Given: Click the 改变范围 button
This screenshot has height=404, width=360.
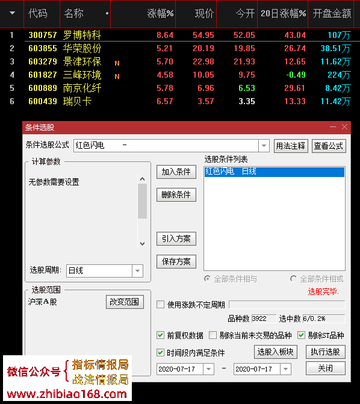Looking at the screenshot, I should pyautogui.click(x=125, y=302).
